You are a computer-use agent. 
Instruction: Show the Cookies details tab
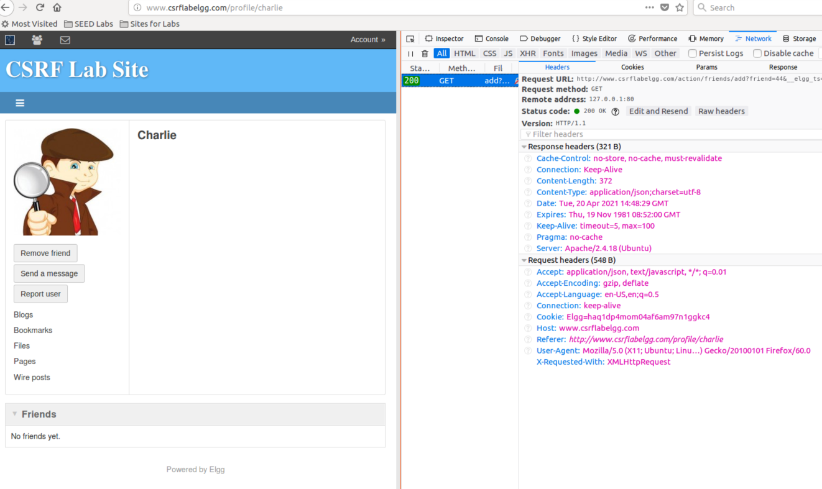click(632, 67)
